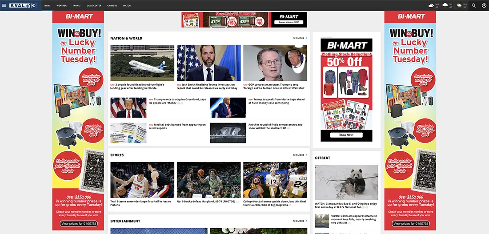Open the Entertainment section heading
This screenshot has width=489, height=234.
(x=125, y=221)
